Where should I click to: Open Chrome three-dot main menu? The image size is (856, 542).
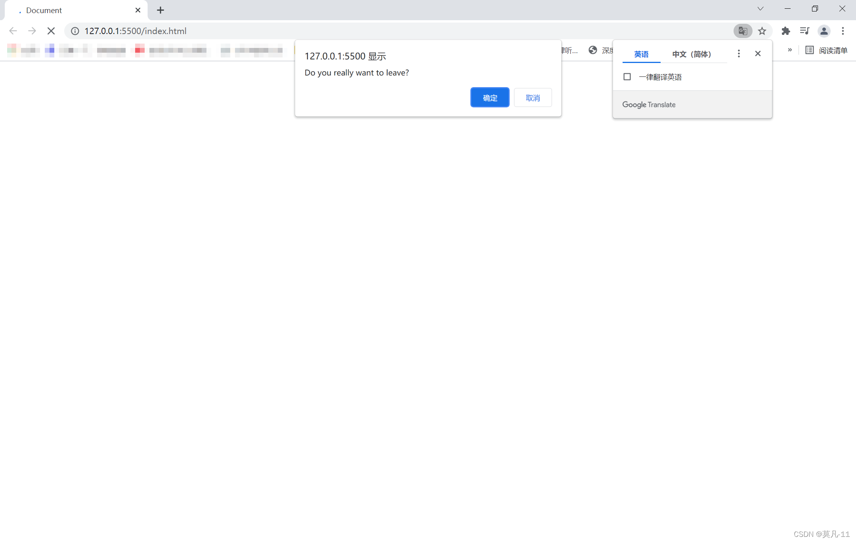843,31
